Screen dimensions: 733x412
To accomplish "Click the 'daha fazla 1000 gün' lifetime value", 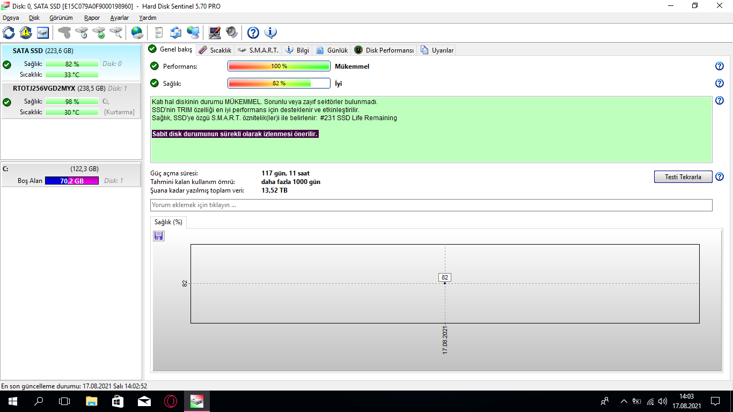I will (x=291, y=182).
